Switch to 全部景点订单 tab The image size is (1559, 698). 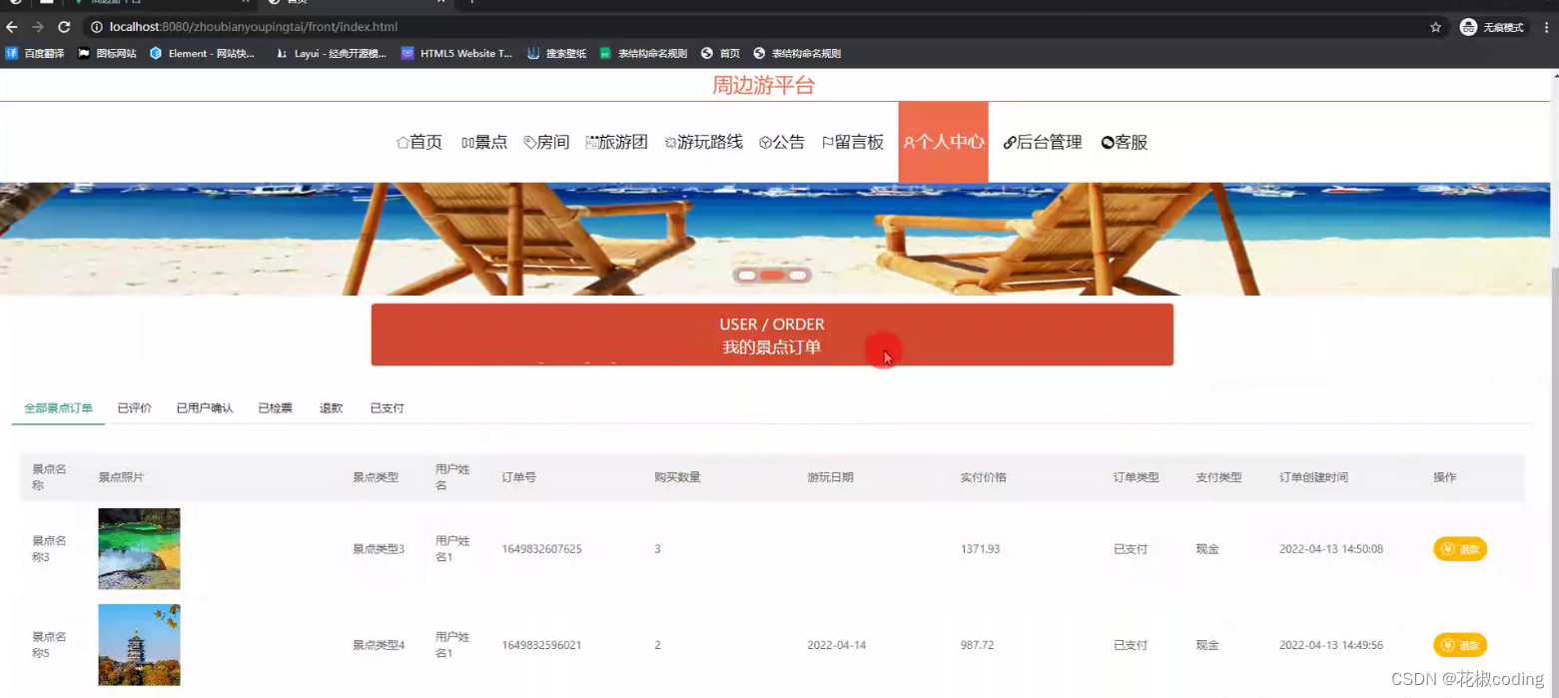coord(59,407)
